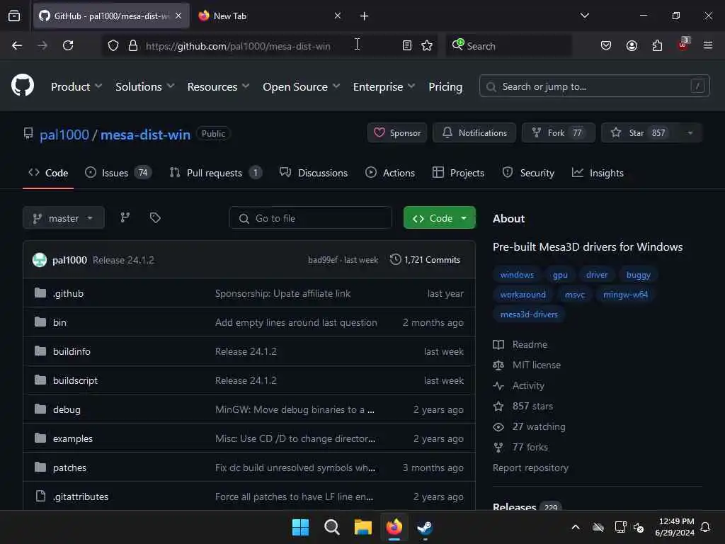Expand the Open Source menu

(301, 86)
